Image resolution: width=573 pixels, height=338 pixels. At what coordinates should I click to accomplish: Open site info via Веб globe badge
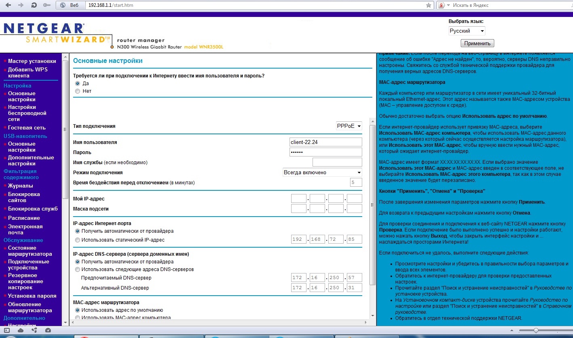pos(70,5)
